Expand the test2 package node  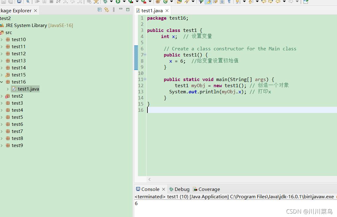(2, 96)
